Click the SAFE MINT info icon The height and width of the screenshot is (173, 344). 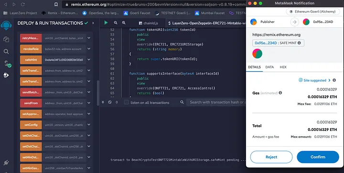tap(299, 43)
